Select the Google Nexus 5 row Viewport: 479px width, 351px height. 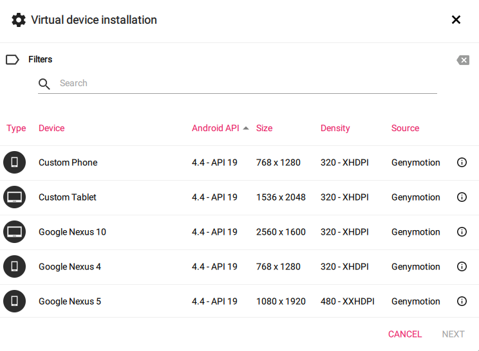pyautogui.click(x=239, y=301)
